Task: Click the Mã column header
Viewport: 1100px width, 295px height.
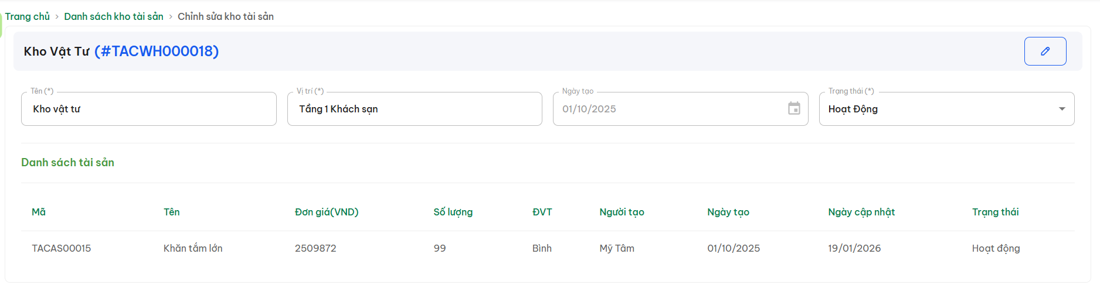Action: 39,212
